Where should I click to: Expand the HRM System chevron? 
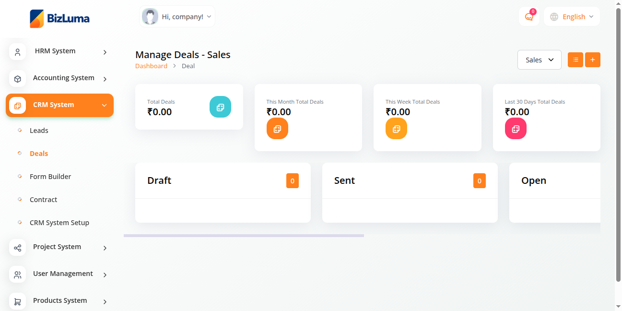tap(105, 52)
